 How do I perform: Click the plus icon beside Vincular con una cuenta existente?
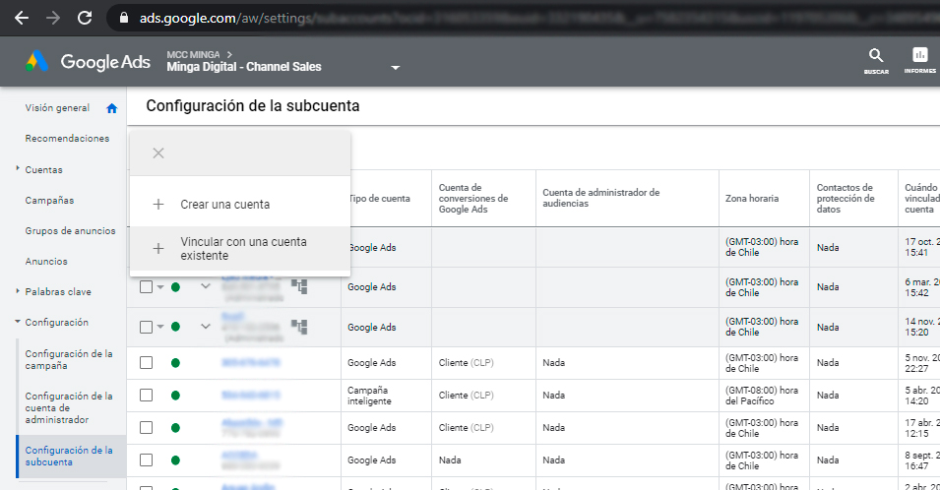158,248
